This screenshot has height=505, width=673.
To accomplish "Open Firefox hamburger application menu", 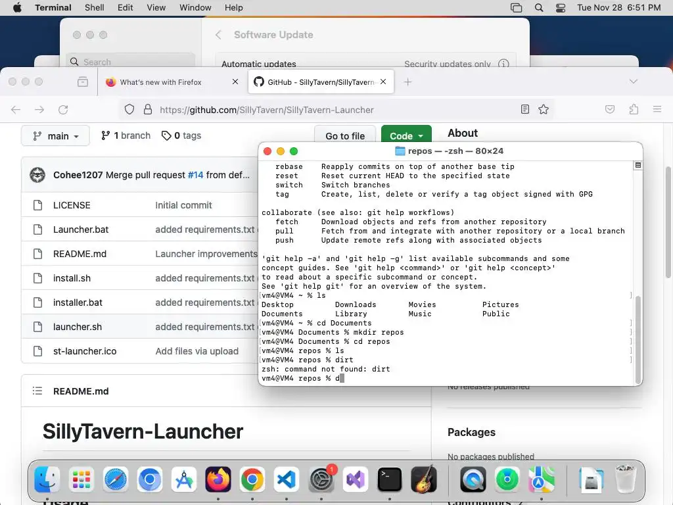I will point(657,109).
